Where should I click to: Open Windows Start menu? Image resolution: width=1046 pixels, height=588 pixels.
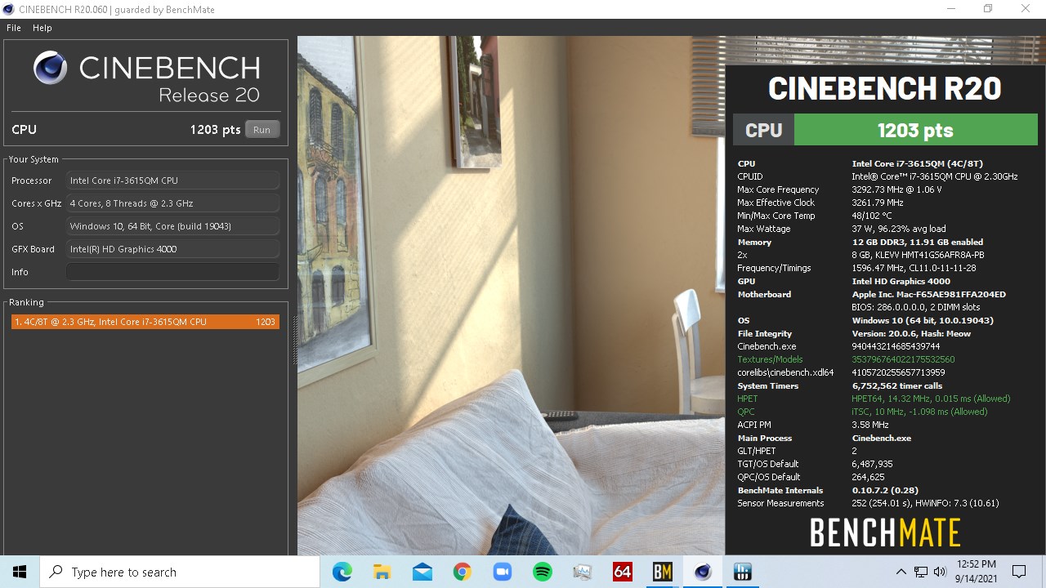(x=20, y=572)
